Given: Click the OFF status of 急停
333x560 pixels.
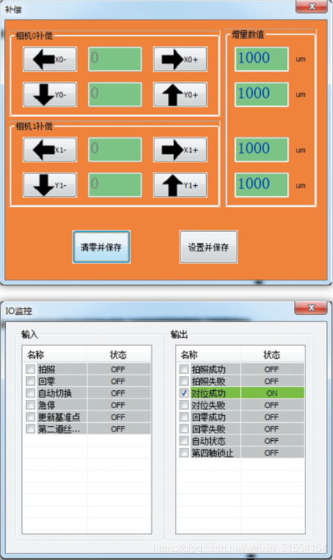Looking at the screenshot, I should coord(118,405).
